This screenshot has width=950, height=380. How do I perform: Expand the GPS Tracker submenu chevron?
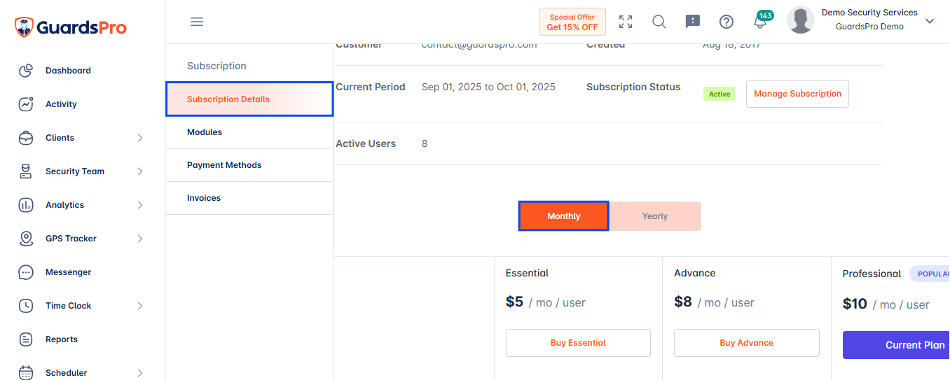point(140,239)
